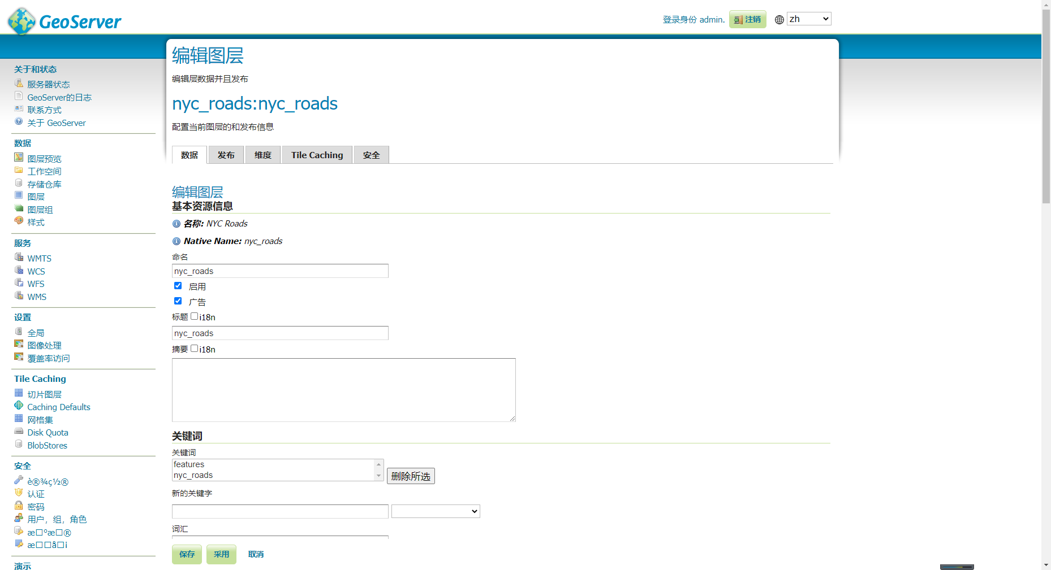
Task: Click the 删除所选 button
Action: pos(411,476)
